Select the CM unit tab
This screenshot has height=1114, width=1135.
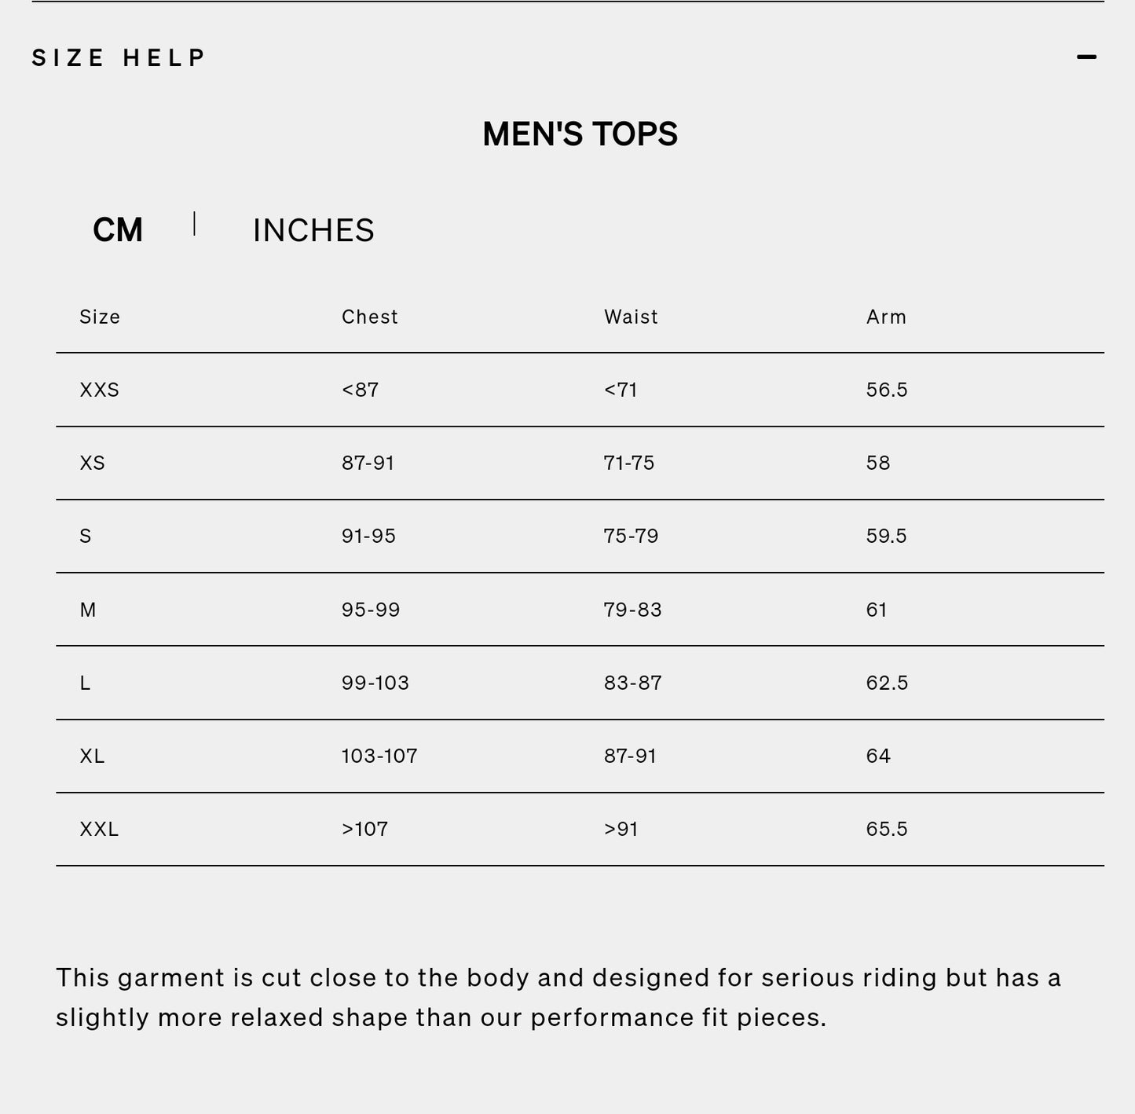pos(118,230)
